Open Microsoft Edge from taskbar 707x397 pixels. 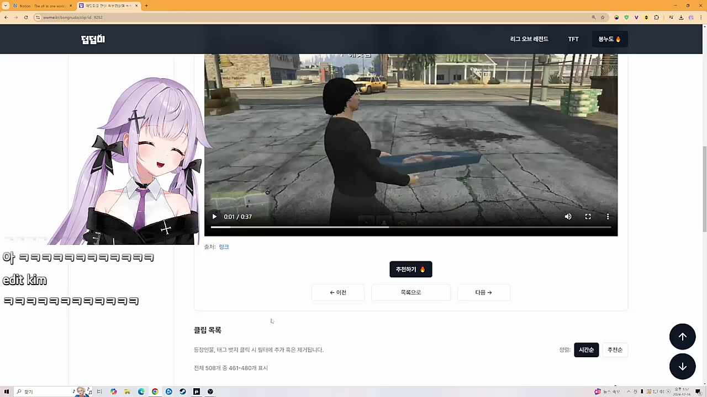point(141,391)
